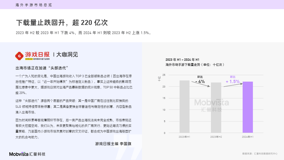Click the red 游戏日报 hexagon logo icon

[19, 56]
